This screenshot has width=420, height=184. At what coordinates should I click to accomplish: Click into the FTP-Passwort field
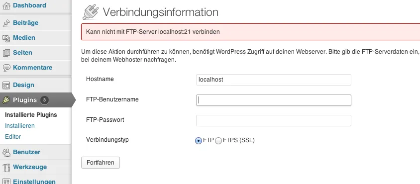tap(274, 120)
